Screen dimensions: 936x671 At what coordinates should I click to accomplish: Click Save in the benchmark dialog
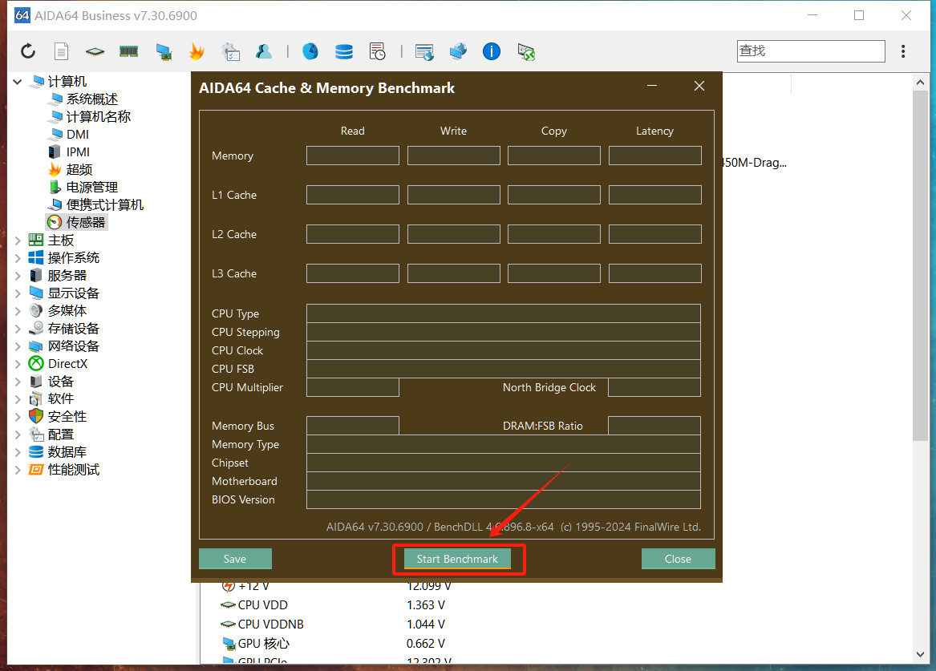pos(235,559)
